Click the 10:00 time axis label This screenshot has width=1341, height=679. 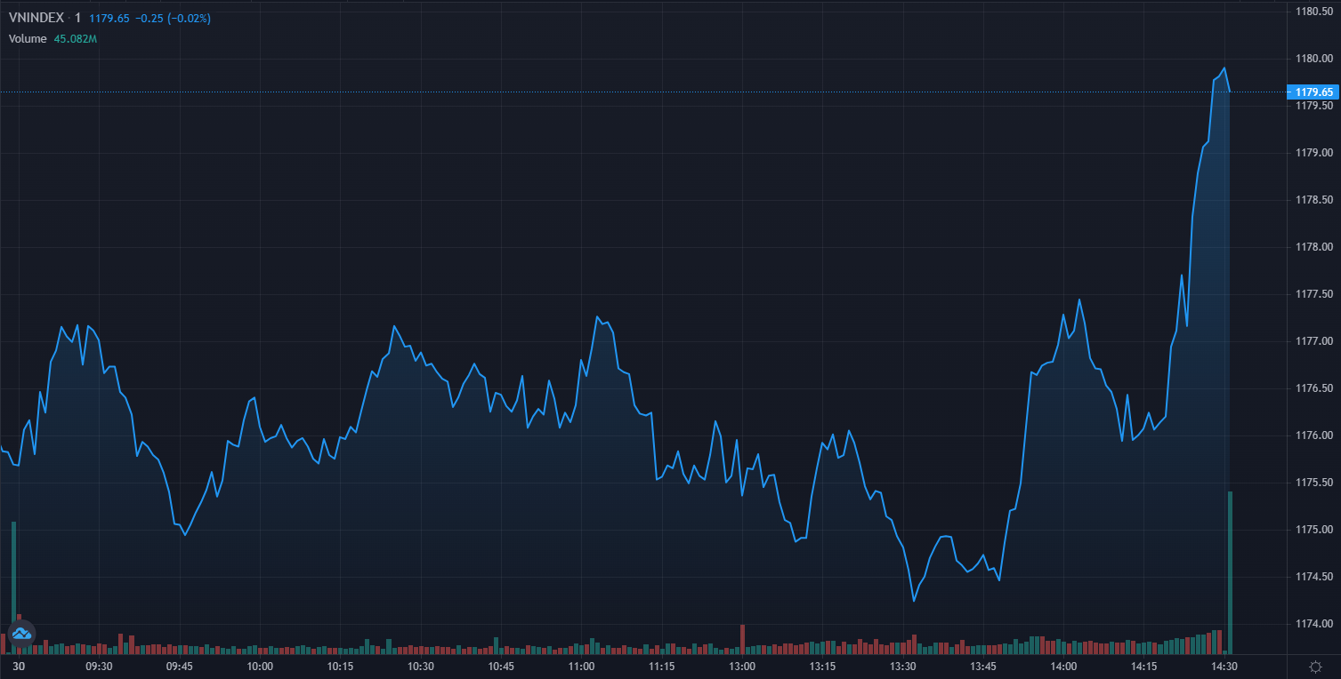260,667
